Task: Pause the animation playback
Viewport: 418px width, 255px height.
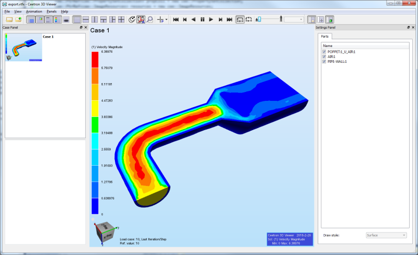Action: [202, 19]
